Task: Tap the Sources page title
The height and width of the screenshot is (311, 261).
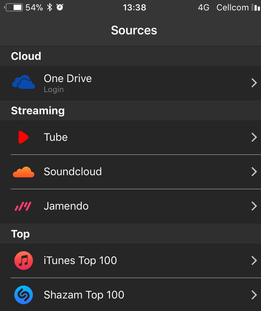Action: [x=134, y=30]
